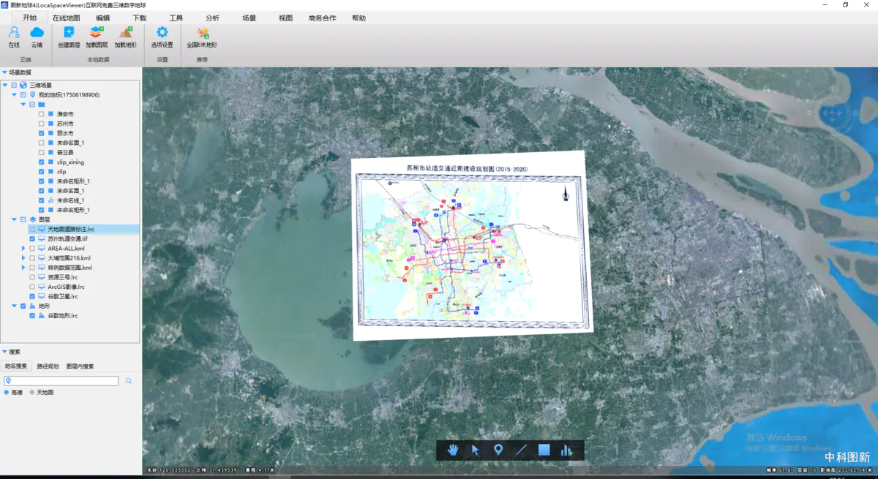
Task: Check the 淮安市 checkbox
Action: 42,114
